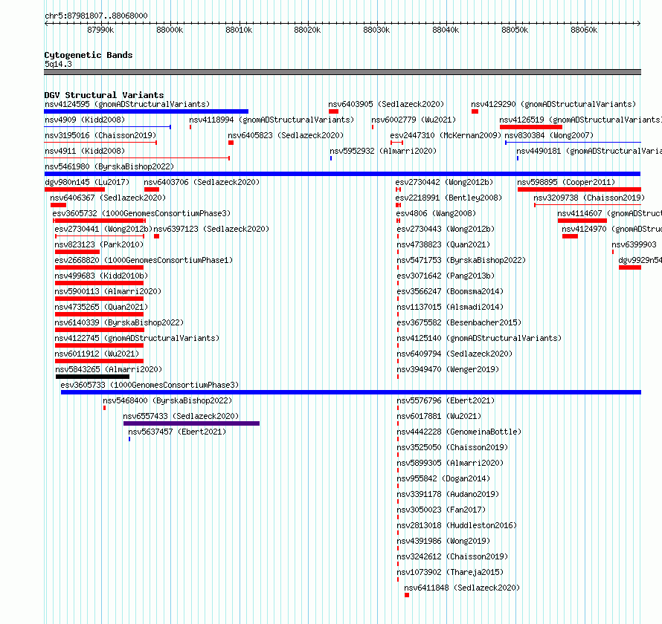This screenshot has height=624, width=662.
Task: Open nsv6411848 (Sedlazeck2020) variant
Action: click(462, 588)
